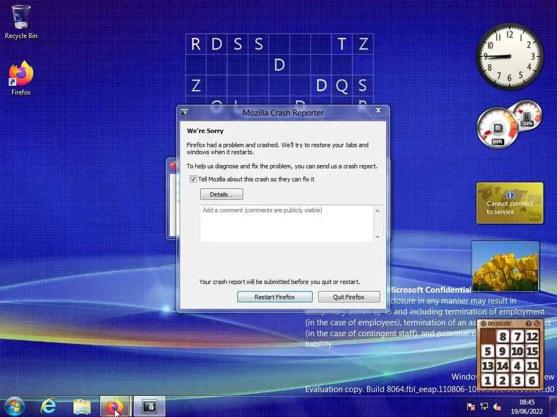Image resolution: width=557 pixels, height=417 pixels.
Task: Click puzzle tile 15
Action: click(532, 351)
